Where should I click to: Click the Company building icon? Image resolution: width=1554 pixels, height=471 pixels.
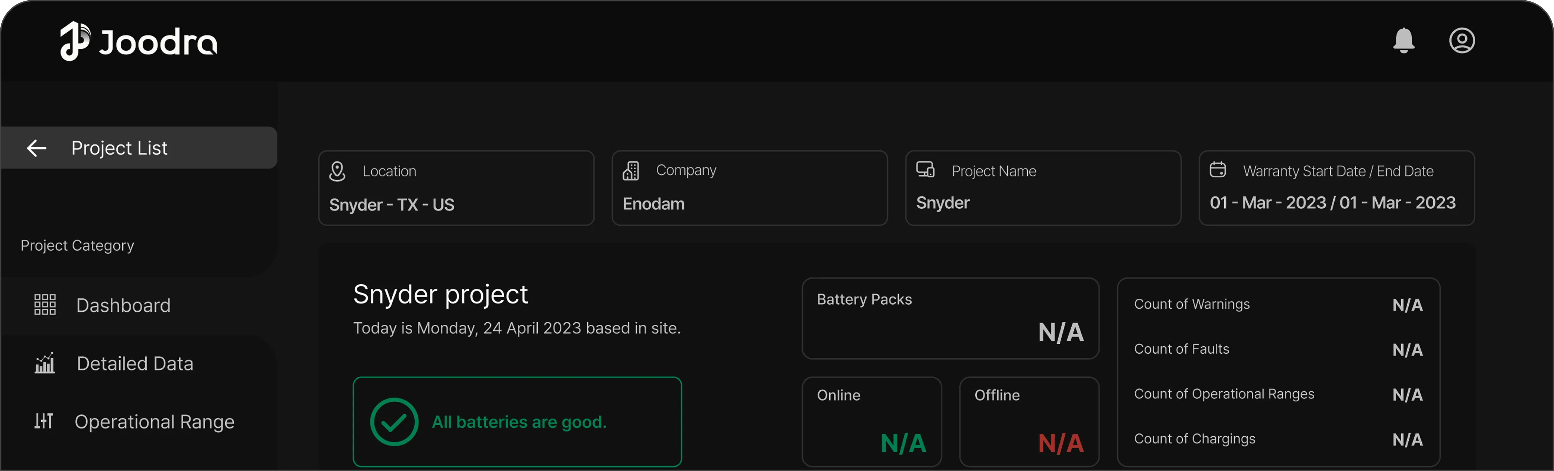point(631,171)
